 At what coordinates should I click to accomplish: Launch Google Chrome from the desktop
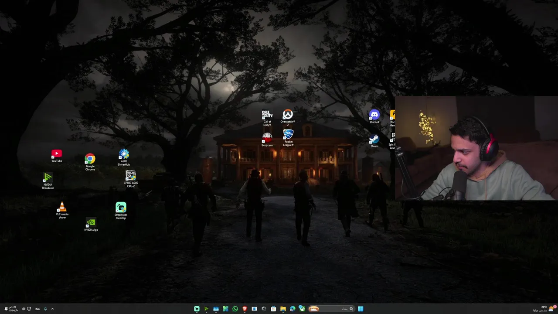(x=90, y=162)
